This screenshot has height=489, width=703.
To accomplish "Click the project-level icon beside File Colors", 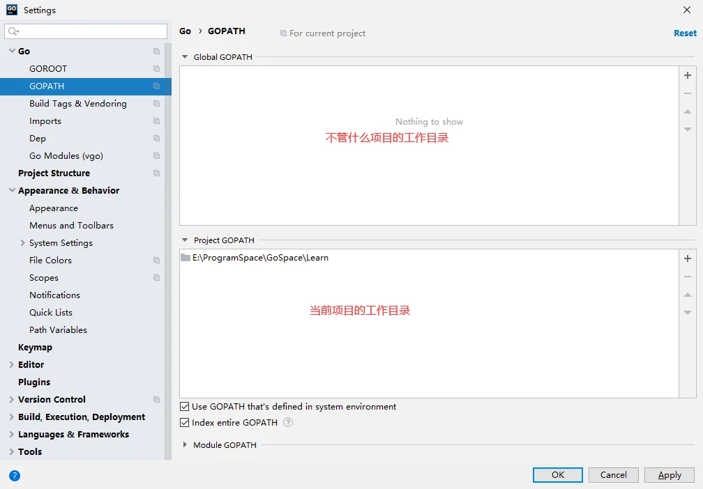I will [156, 261].
